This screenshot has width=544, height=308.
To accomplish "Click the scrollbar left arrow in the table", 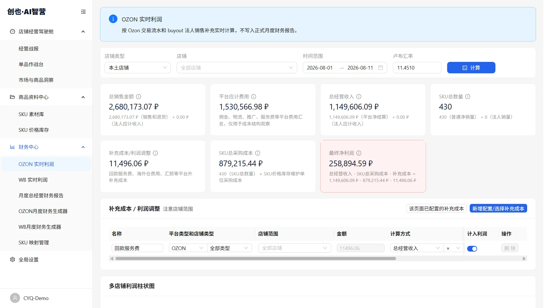I will pyautogui.click(x=112, y=259).
